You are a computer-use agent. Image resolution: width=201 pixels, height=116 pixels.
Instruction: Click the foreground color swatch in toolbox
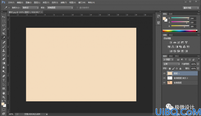3,104
